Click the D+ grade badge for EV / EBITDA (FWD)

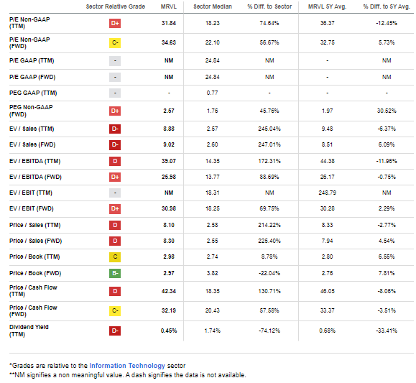115,177
